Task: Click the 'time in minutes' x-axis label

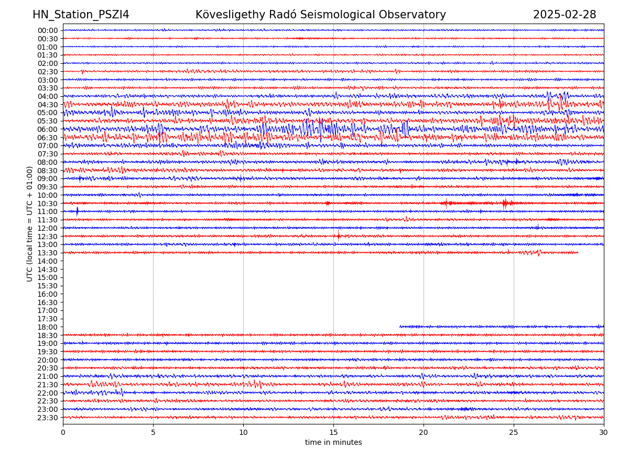Action: [333, 443]
